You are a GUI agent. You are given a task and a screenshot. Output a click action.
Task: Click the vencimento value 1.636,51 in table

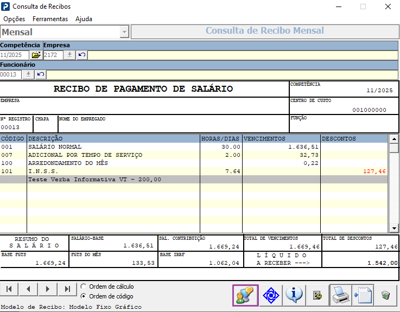click(303, 147)
